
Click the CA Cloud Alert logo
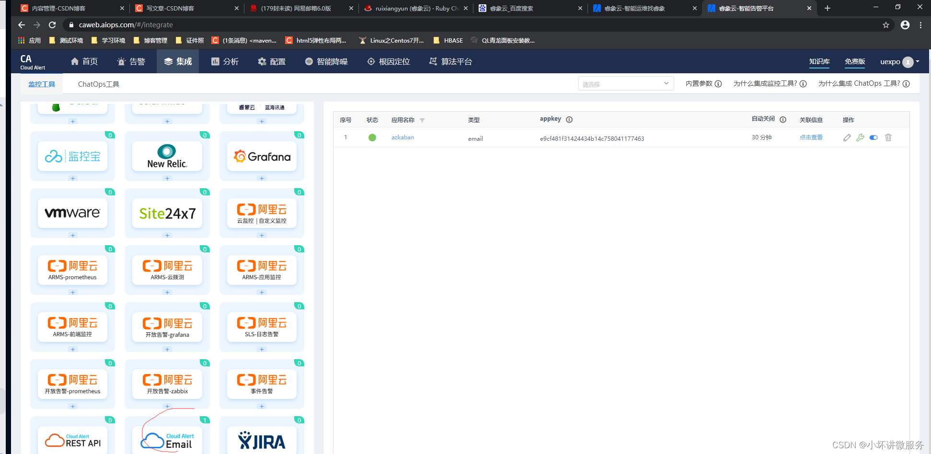point(33,62)
